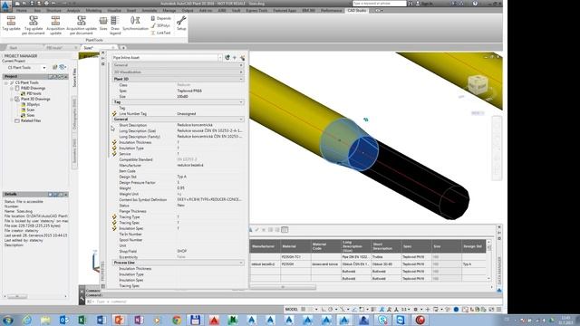580x326 pixels.
Task: Open TeamViewer from the Windows taskbar
Action: (x=401, y=320)
